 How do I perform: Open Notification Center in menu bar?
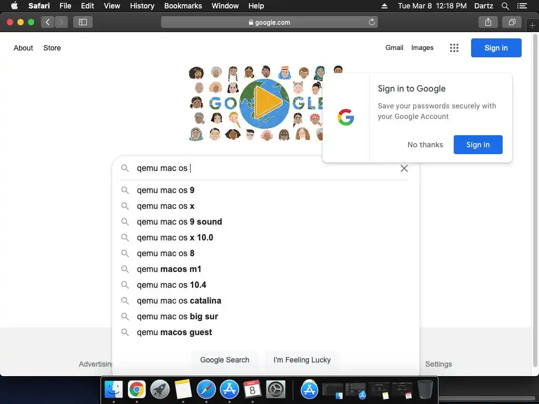[522, 6]
